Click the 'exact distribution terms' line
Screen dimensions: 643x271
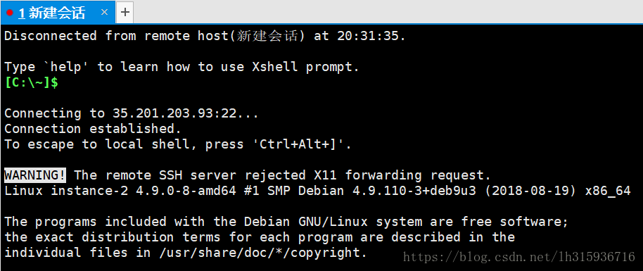coord(260,237)
